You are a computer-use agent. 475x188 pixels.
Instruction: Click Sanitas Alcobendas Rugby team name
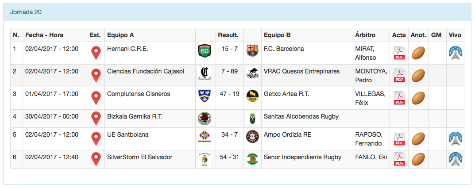(x=301, y=117)
